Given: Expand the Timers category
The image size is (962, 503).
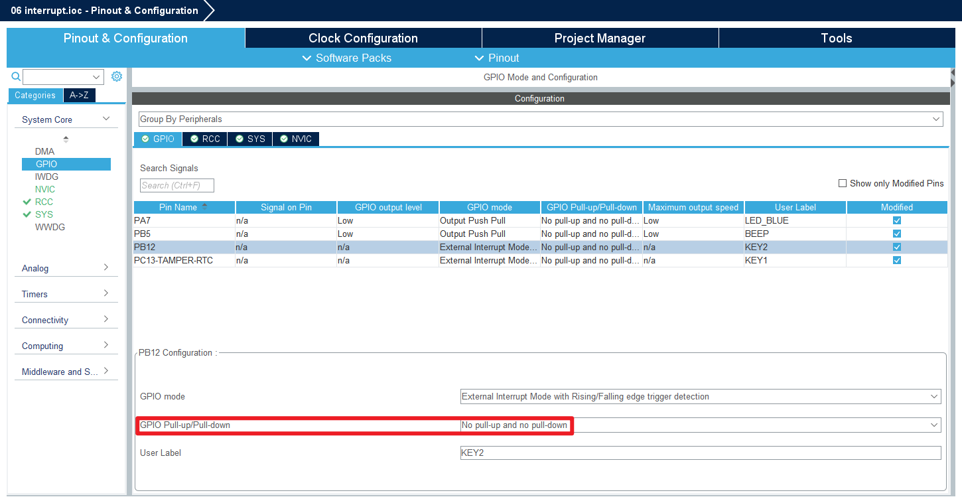Looking at the screenshot, I should pos(106,293).
